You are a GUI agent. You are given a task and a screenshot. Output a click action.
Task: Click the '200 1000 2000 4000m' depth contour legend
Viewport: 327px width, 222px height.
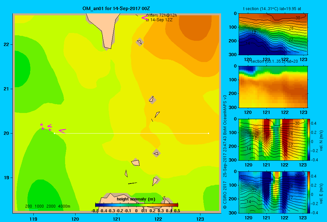(x=47, y=206)
